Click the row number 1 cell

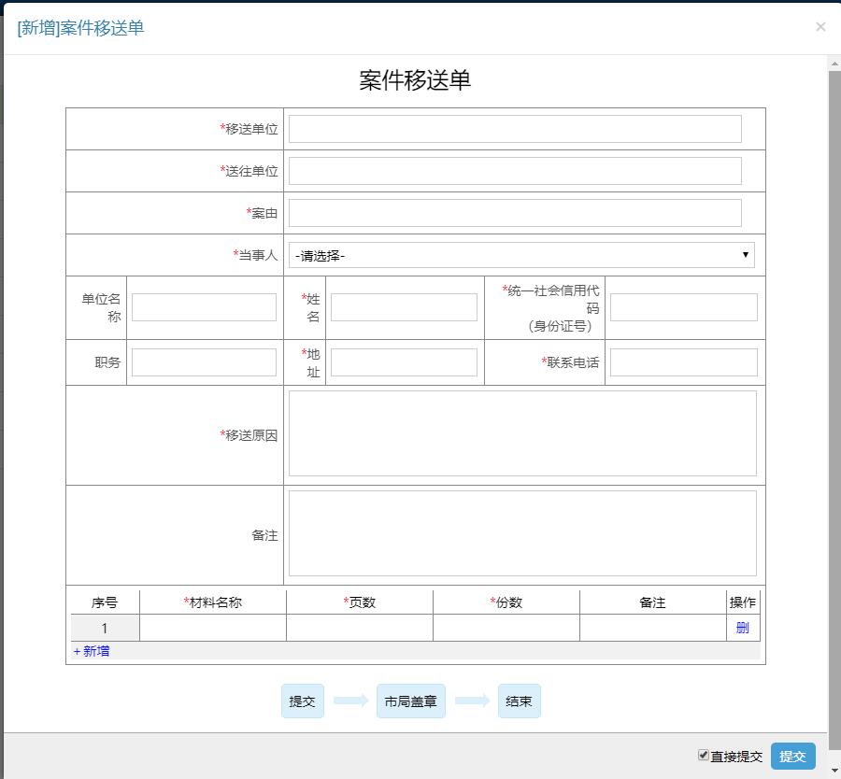pyautogui.click(x=105, y=628)
